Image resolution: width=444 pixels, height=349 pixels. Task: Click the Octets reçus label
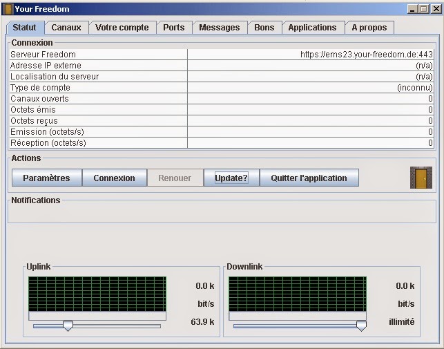(34, 121)
